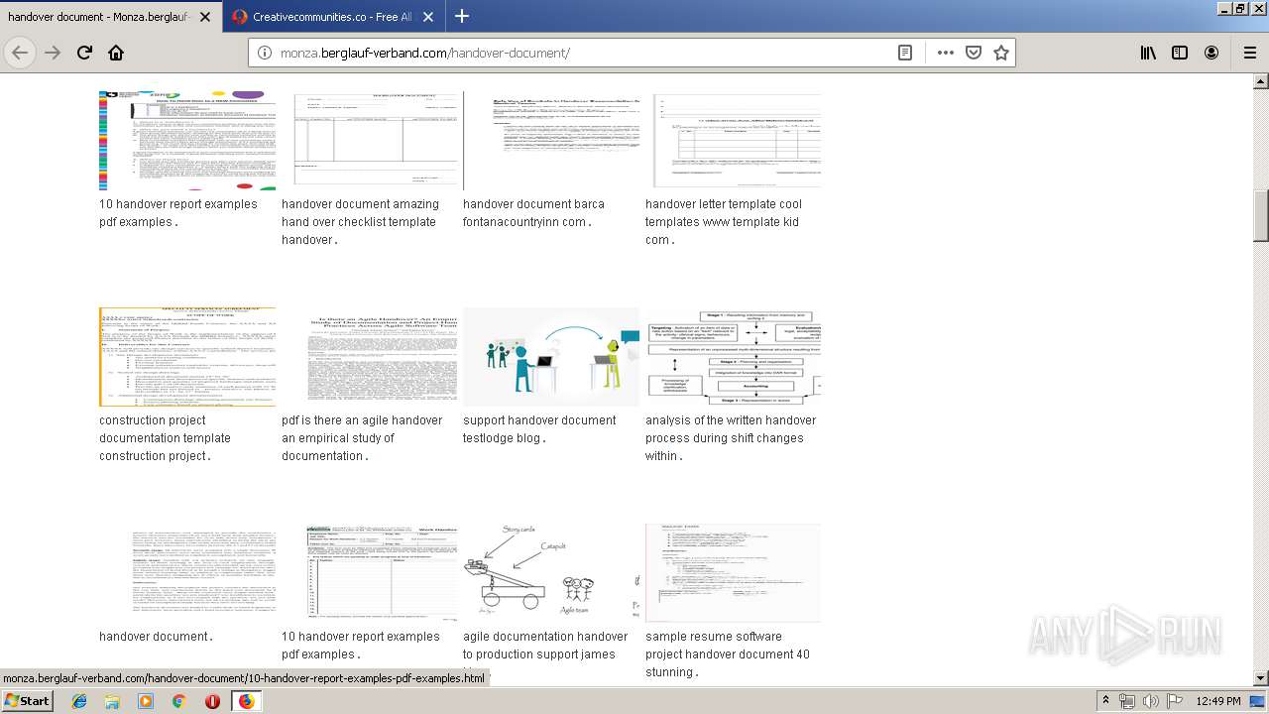This screenshot has height=714, width=1269.
Task: Open 'handover document amazing hand over checklist' link
Action: pyautogui.click(x=360, y=222)
